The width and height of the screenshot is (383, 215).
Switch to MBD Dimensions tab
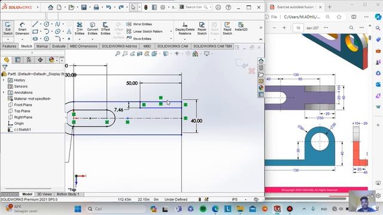[84, 46]
